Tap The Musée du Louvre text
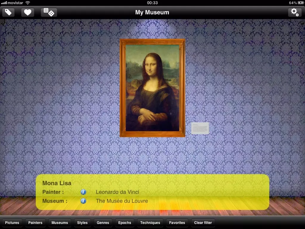 122,201
